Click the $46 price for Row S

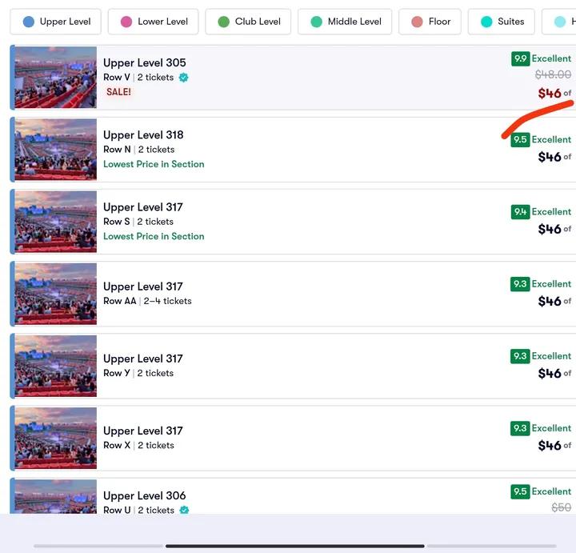coord(550,230)
